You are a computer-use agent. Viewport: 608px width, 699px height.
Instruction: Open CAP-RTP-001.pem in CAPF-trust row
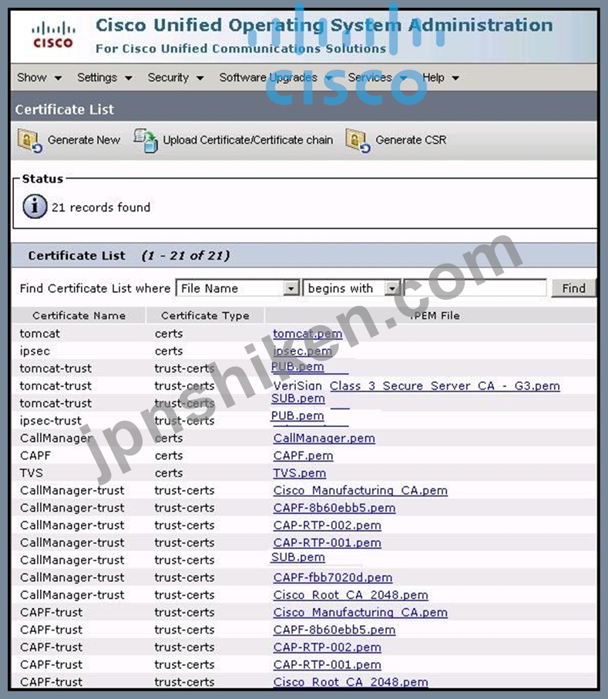pos(328,664)
